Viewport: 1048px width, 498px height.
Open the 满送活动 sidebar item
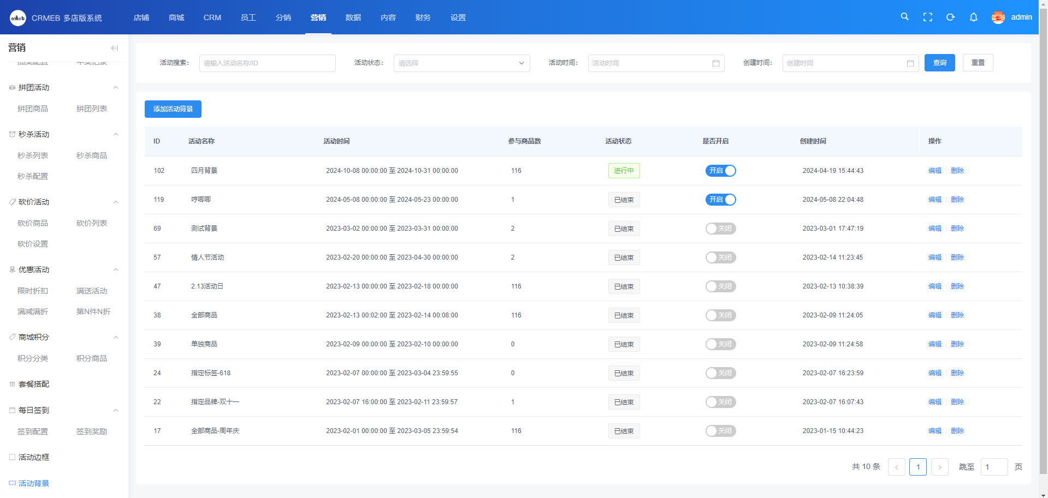coord(92,291)
